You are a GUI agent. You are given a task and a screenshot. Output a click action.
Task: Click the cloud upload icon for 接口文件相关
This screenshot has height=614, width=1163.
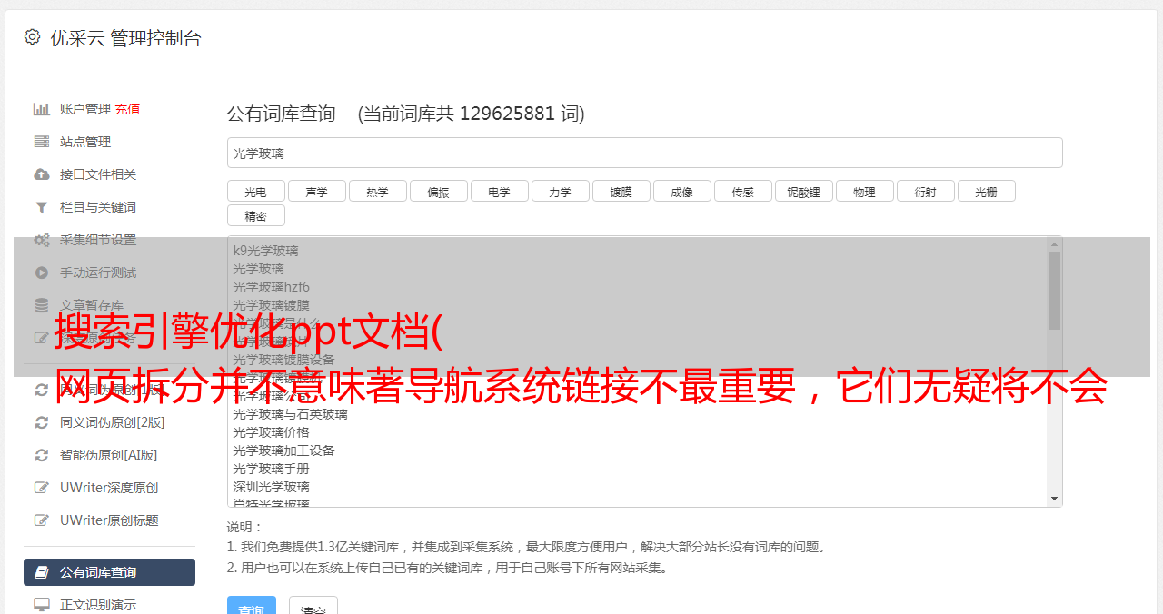coord(42,174)
